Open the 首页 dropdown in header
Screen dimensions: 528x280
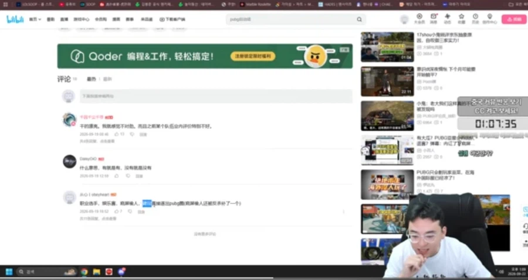pyautogui.click(x=35, y=19)
